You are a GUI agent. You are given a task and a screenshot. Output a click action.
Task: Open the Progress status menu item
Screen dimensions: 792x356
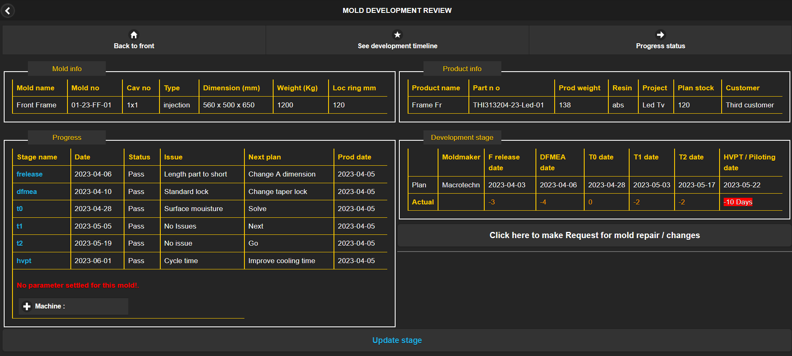click(660, 46)
